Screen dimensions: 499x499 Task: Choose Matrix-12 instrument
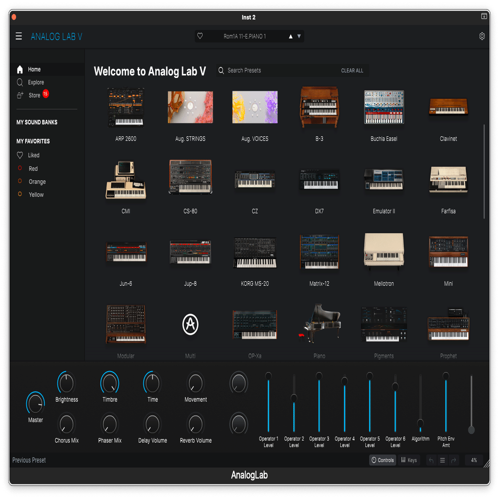point(320,252)
